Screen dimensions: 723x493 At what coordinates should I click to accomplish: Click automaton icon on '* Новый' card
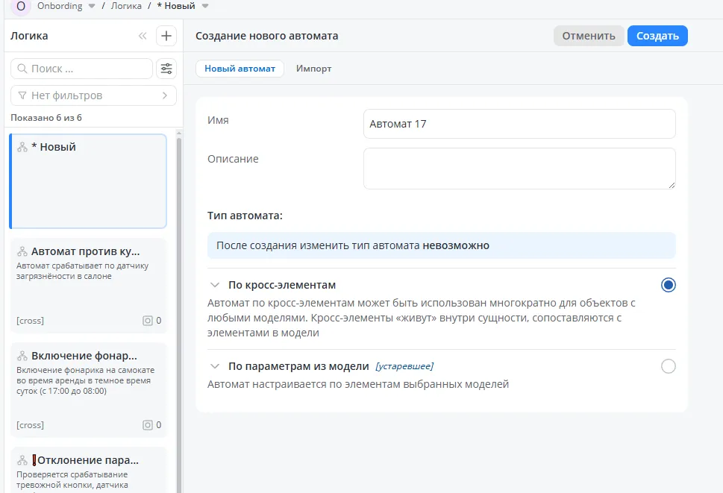point(22,148)
